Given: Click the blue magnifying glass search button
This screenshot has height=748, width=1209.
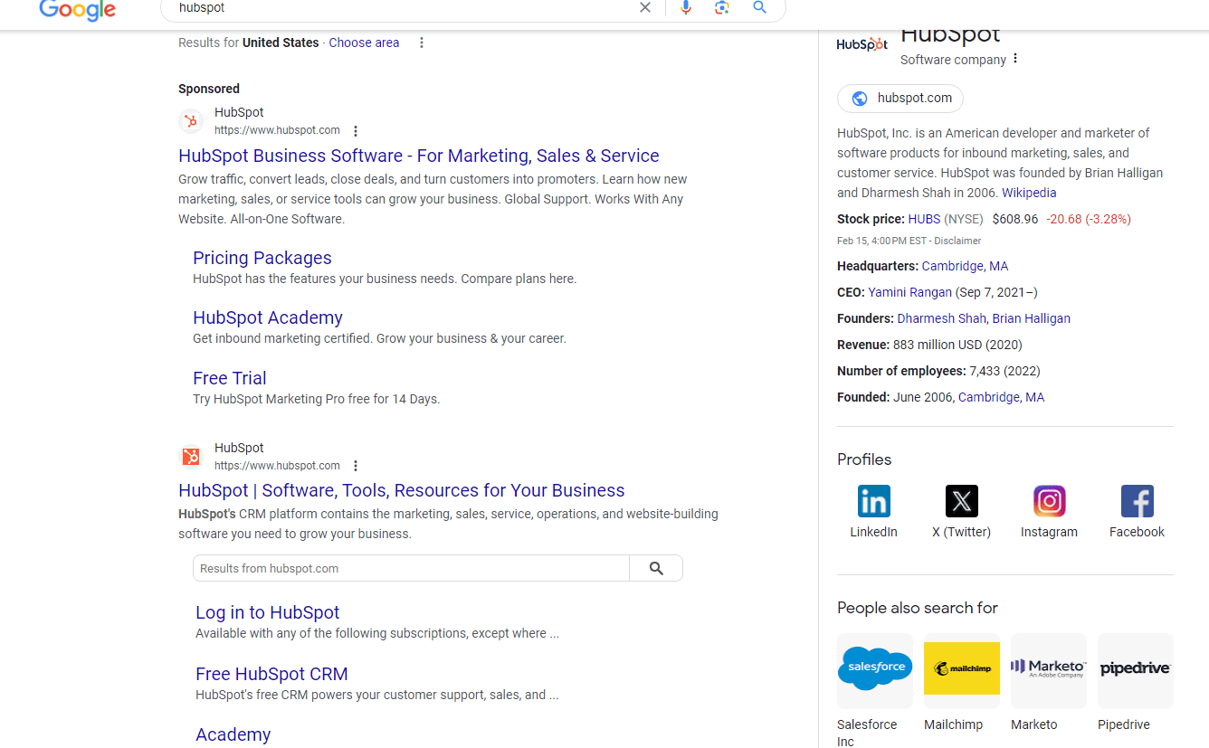Looking at the screenshot, I should pos(760,8).
